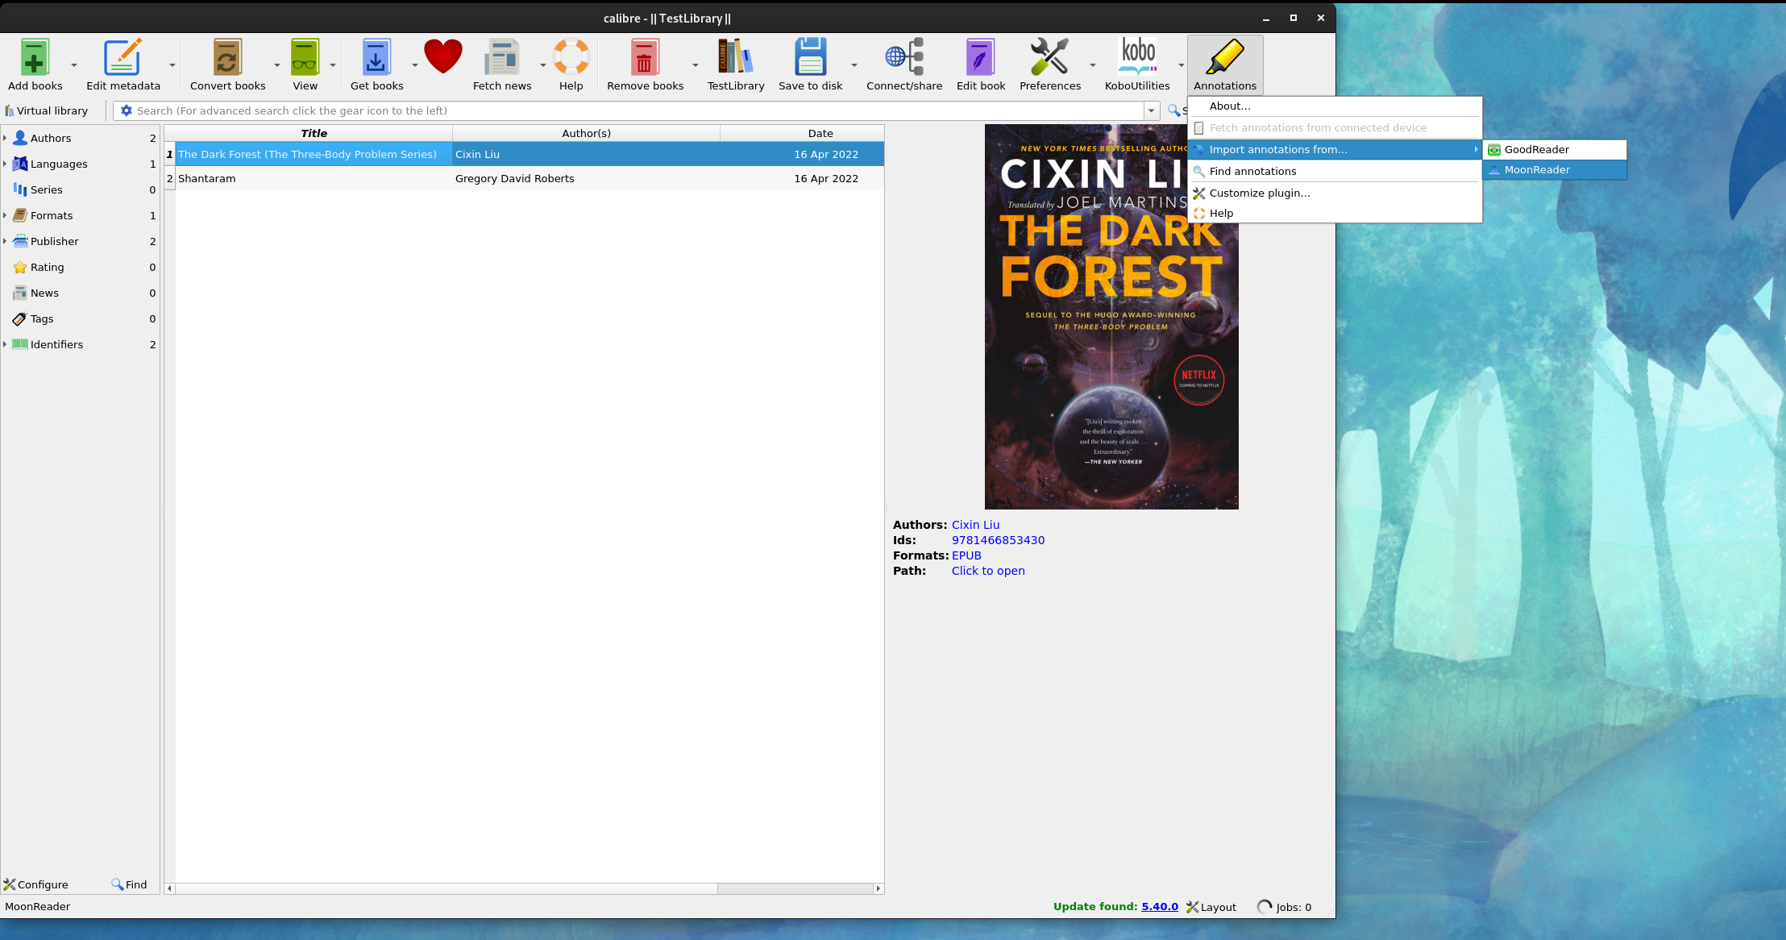Open Customize plugin... menu item

click(x=1259, y=193)
